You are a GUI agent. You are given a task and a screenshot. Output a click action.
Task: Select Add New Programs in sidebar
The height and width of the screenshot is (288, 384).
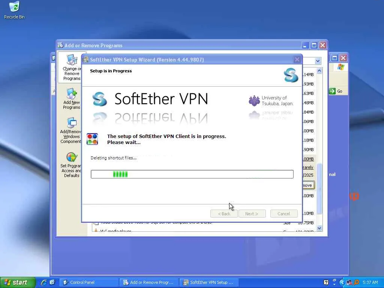(71, 99)
